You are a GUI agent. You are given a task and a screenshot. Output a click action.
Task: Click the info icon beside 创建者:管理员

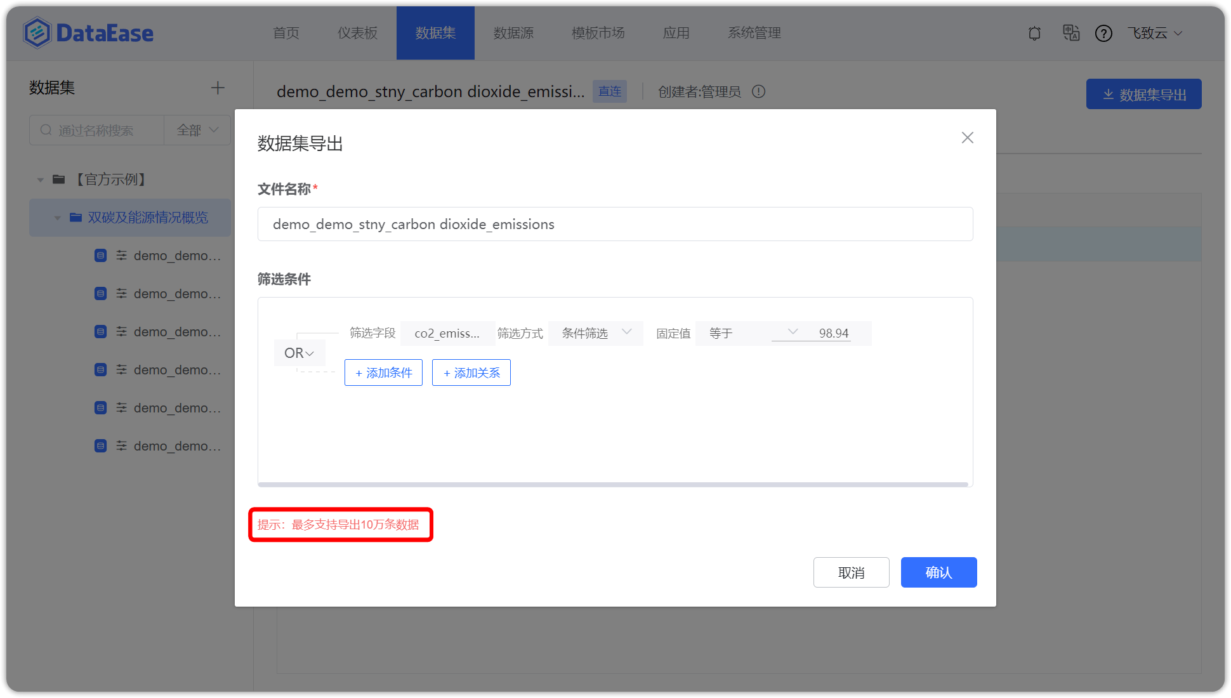[x=759, y=91]
